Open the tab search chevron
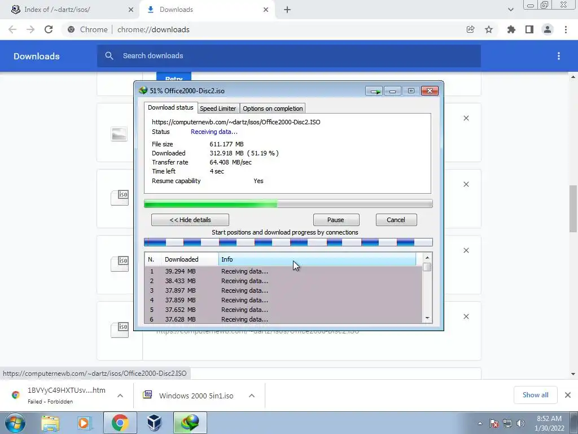 pyautogui.click(x=510, y=10)
